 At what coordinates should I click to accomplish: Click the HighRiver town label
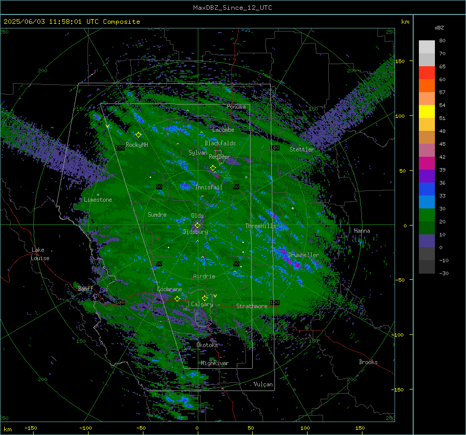[215, 363]
